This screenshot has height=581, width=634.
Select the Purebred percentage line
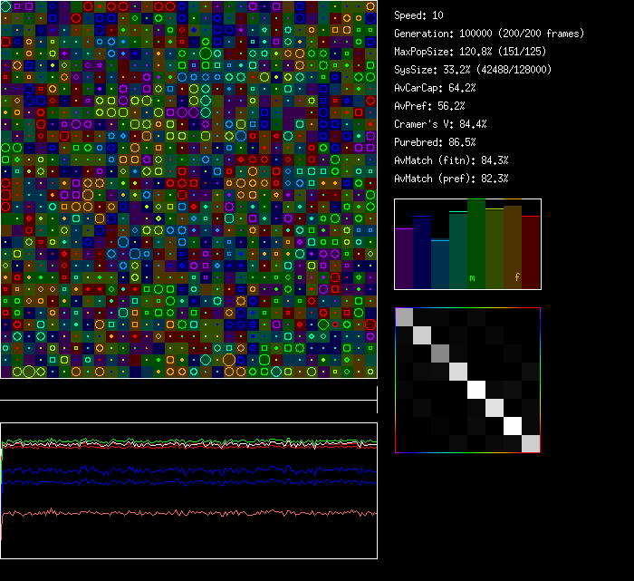435,142
